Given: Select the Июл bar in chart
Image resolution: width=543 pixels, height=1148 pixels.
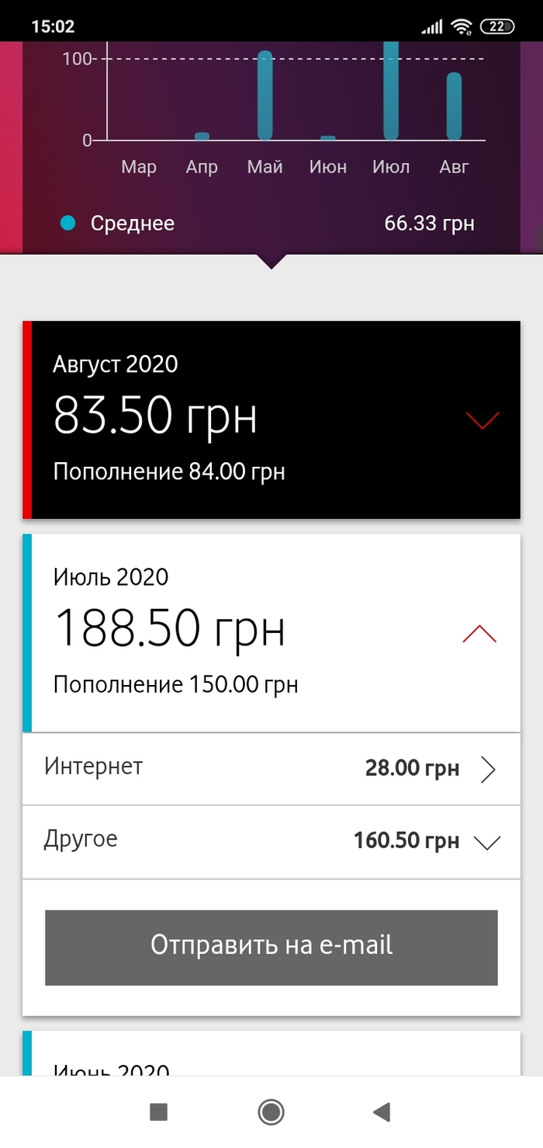Looking at the screenshot, I should click(391, 92).
